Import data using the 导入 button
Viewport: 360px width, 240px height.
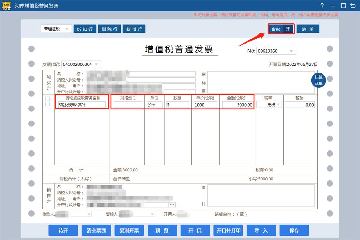[x=261, y=230]
